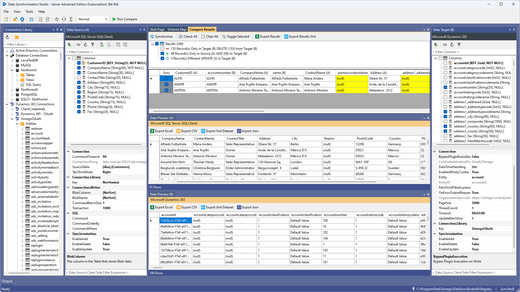This screenshot has height=292, width=520.
Task: Expand the Tables node under Northwind
Action: tap(17, 75)
